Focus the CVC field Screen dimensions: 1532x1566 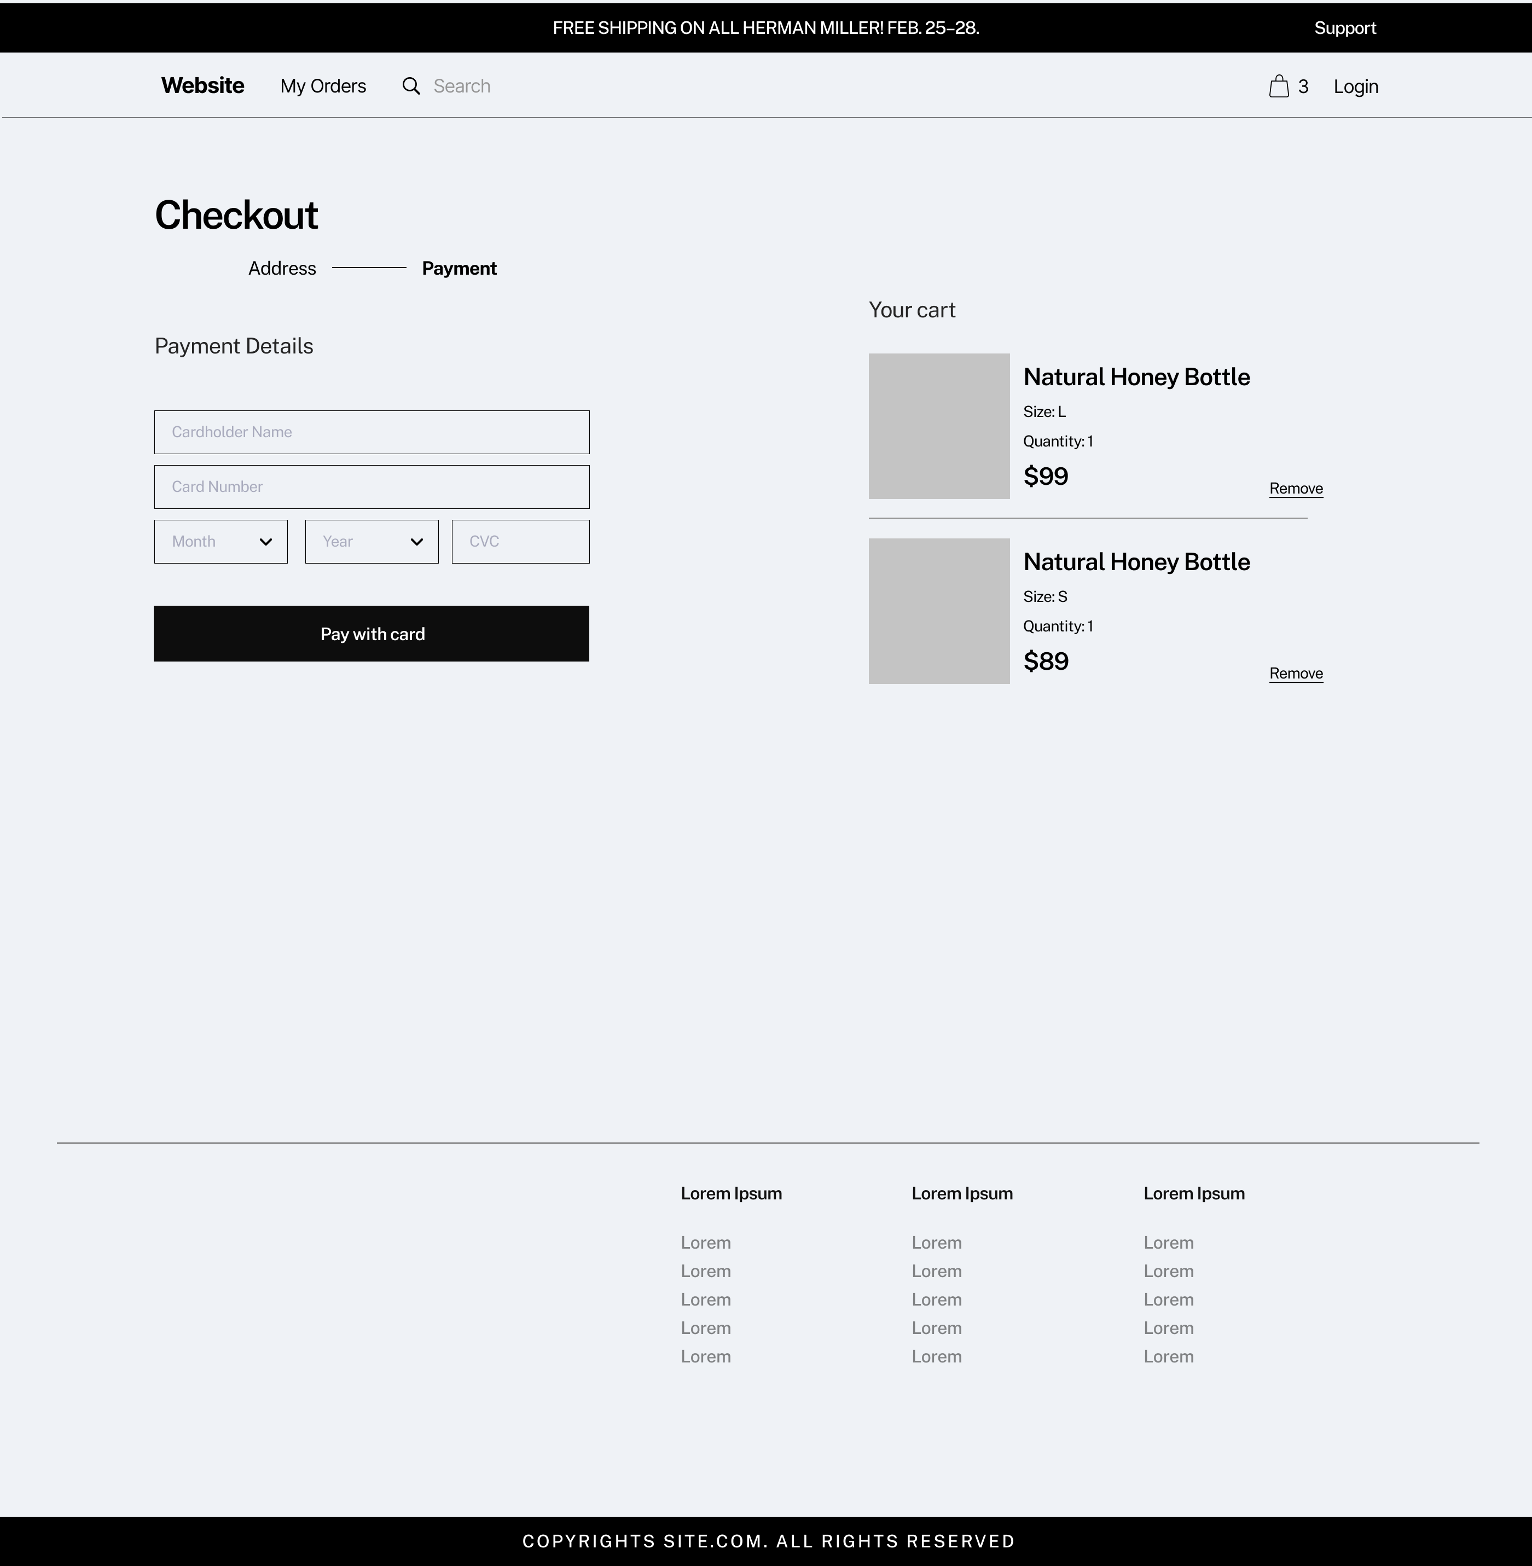click(x=520, y=542)
